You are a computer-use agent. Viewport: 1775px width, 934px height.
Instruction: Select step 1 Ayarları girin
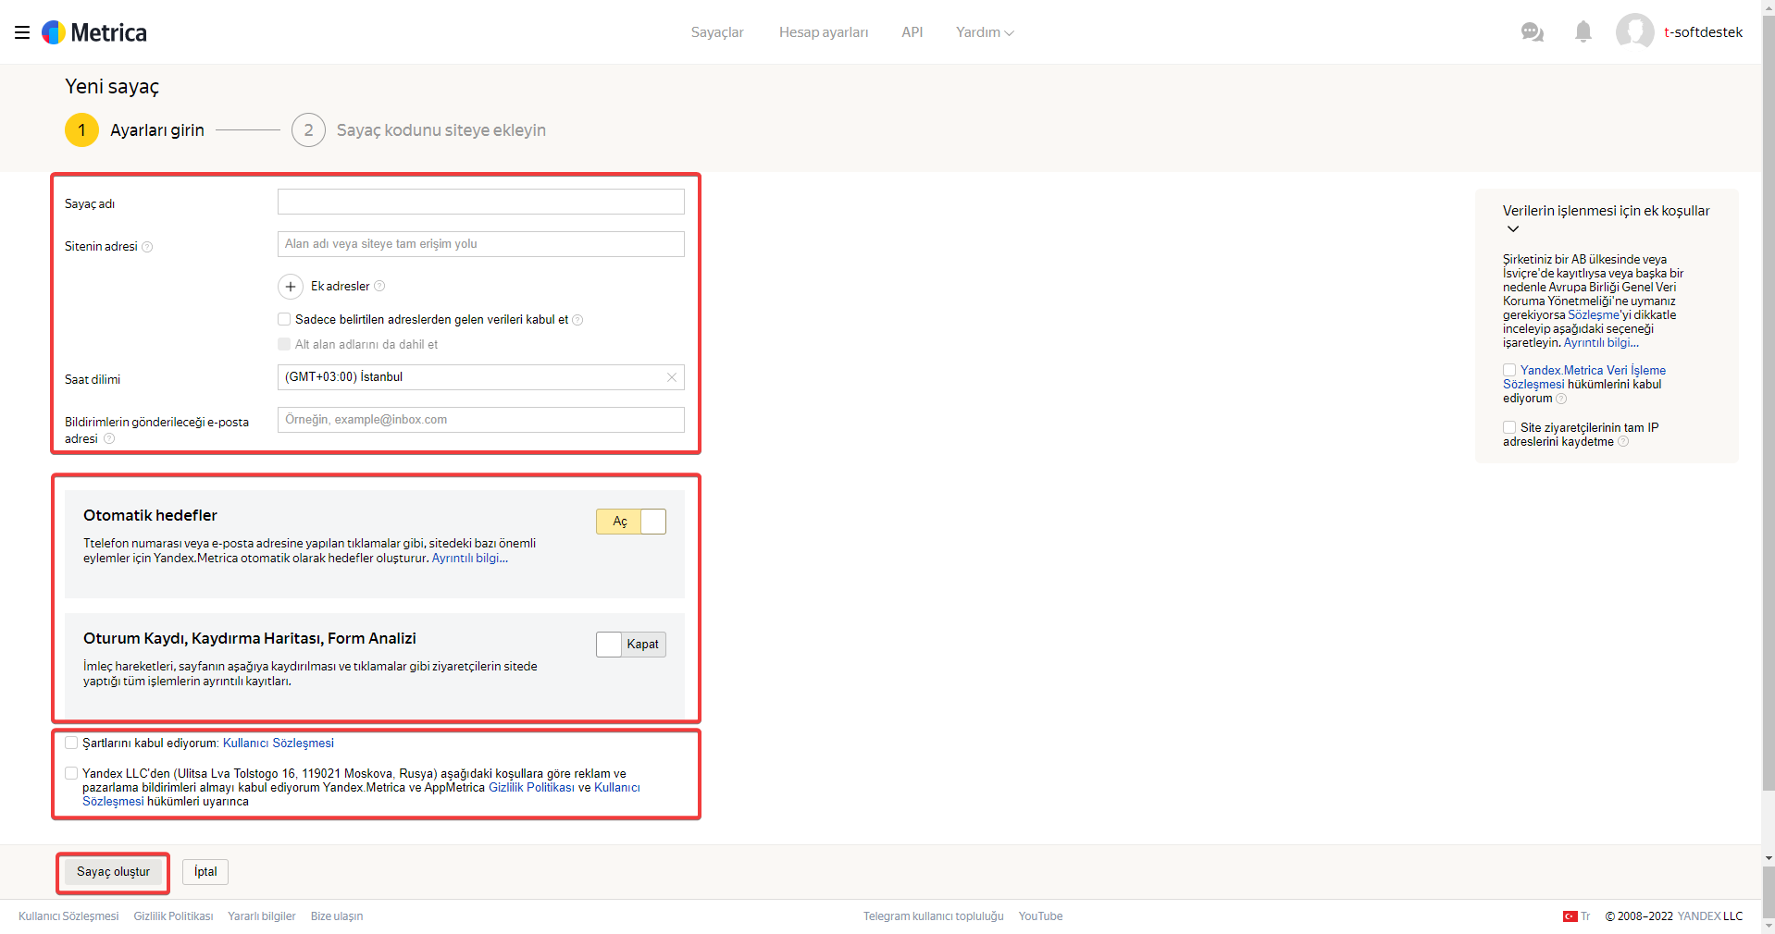click(135, 130)
